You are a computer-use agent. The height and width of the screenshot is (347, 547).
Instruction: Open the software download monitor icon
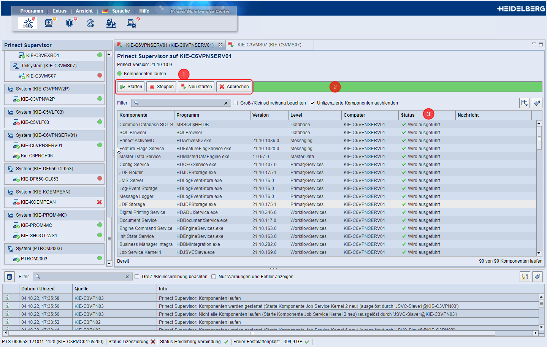click(49, 24)
